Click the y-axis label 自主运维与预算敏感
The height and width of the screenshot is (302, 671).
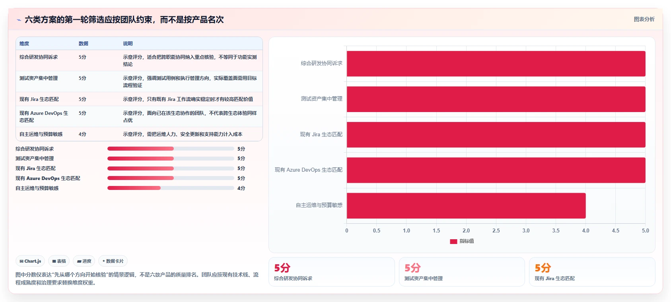[319, 205]
